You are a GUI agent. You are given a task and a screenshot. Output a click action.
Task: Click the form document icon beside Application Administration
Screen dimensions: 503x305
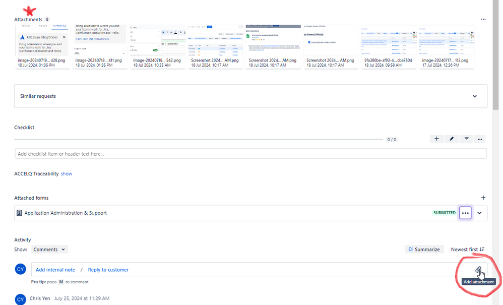click(x=19, y=213)
